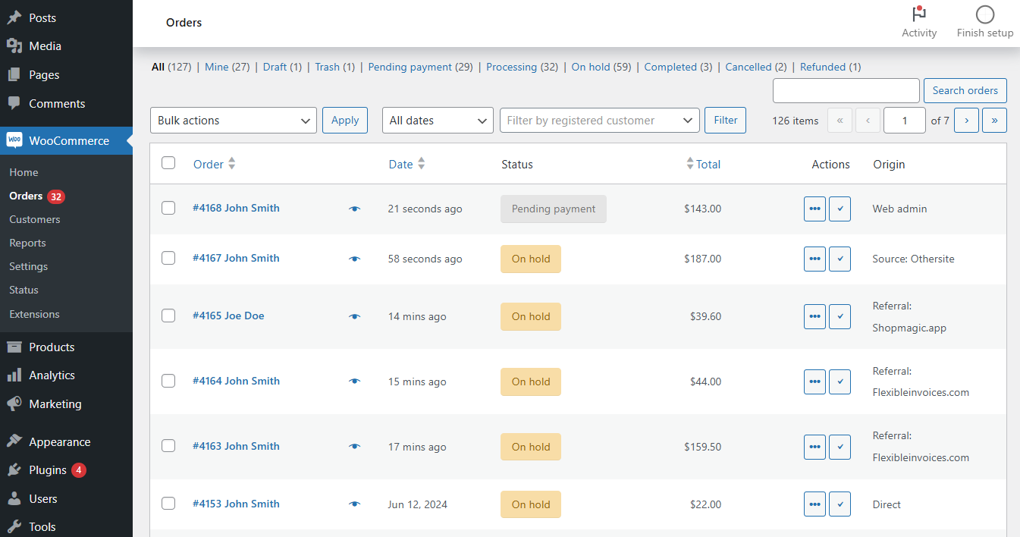Check the box for order #4153
Image resolution: width=1020 pixels, height=537 pixels.
tap(168, 504)
